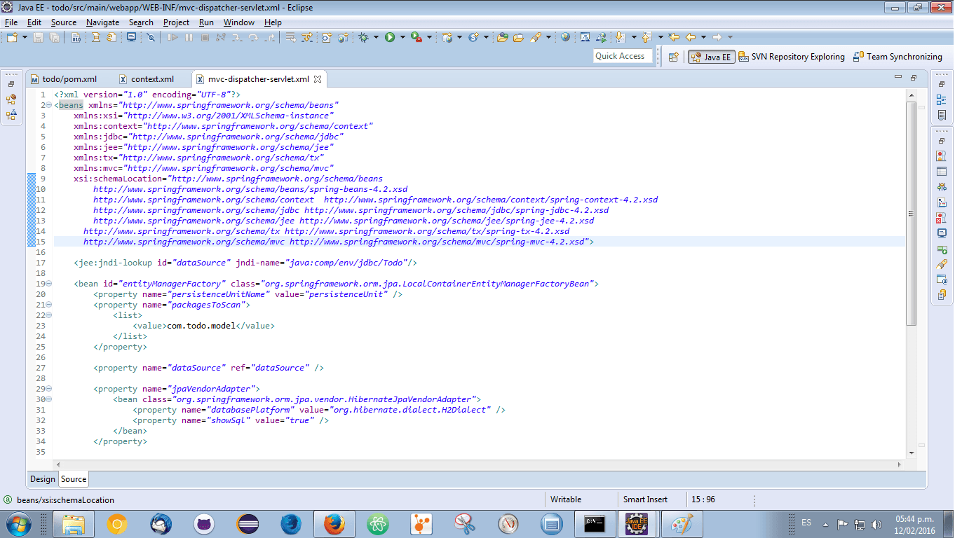The image size is (955, 538).
Task: Minimize the editor area
Action: (x=898, y=78)
